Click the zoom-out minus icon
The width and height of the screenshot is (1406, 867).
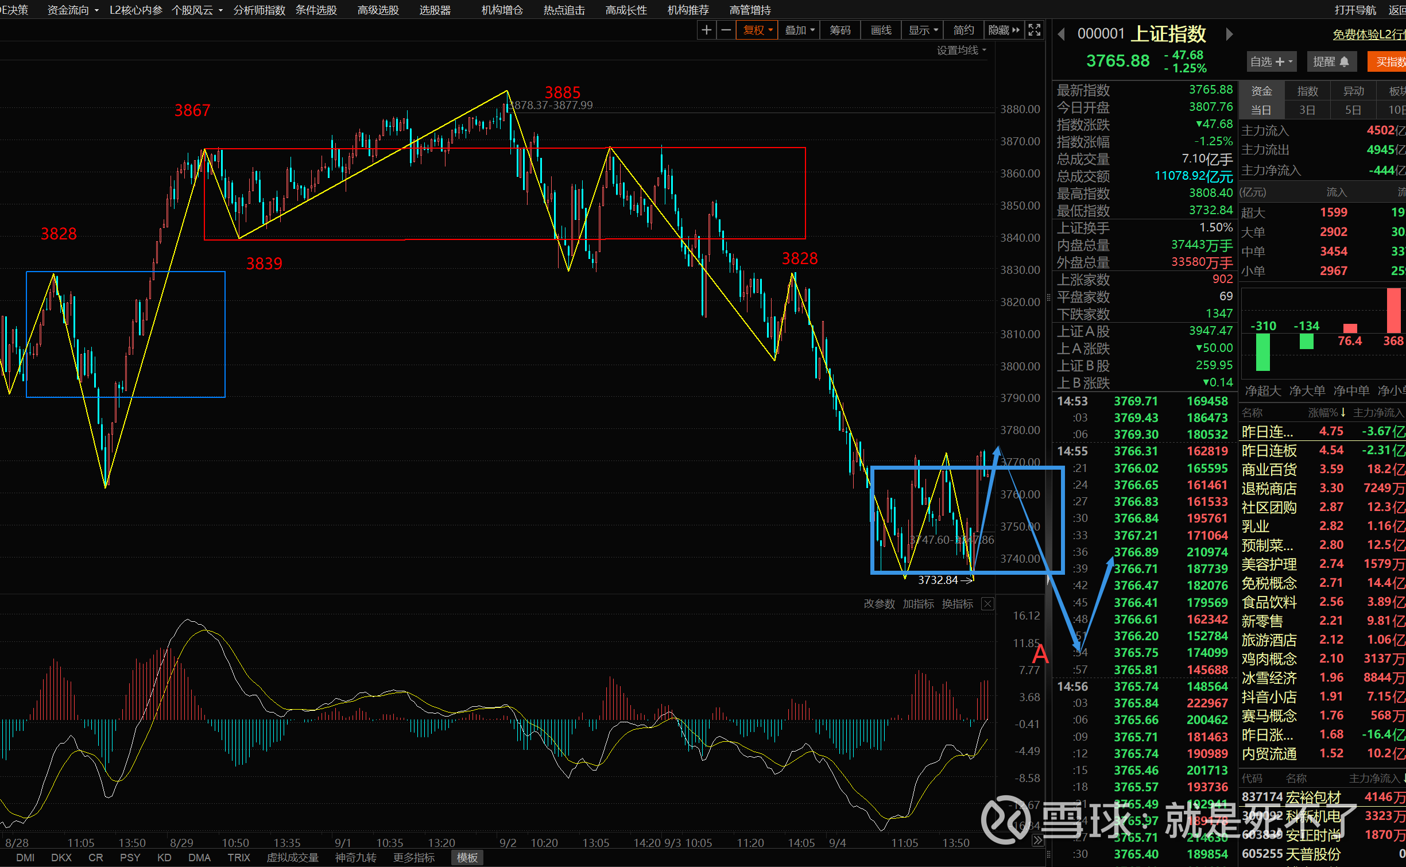point(726,30)
